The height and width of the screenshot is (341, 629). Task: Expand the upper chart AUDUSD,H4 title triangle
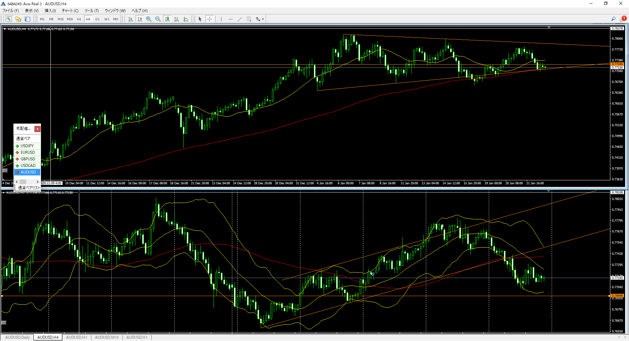point(5,29)
